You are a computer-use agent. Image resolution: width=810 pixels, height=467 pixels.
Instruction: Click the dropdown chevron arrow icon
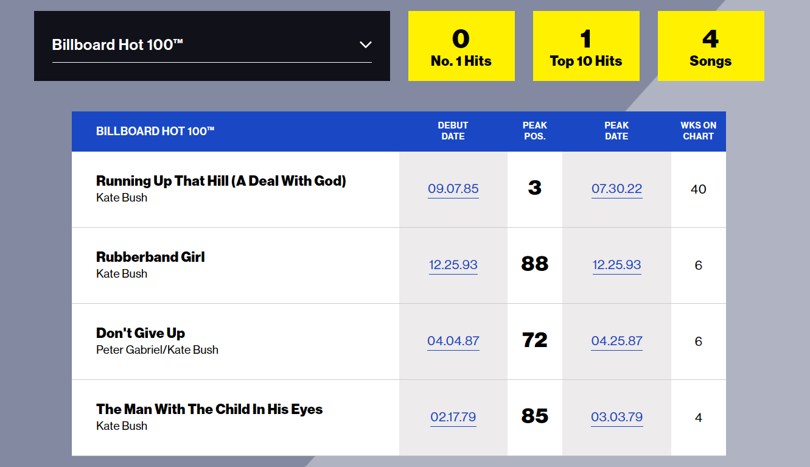[365, 44]
